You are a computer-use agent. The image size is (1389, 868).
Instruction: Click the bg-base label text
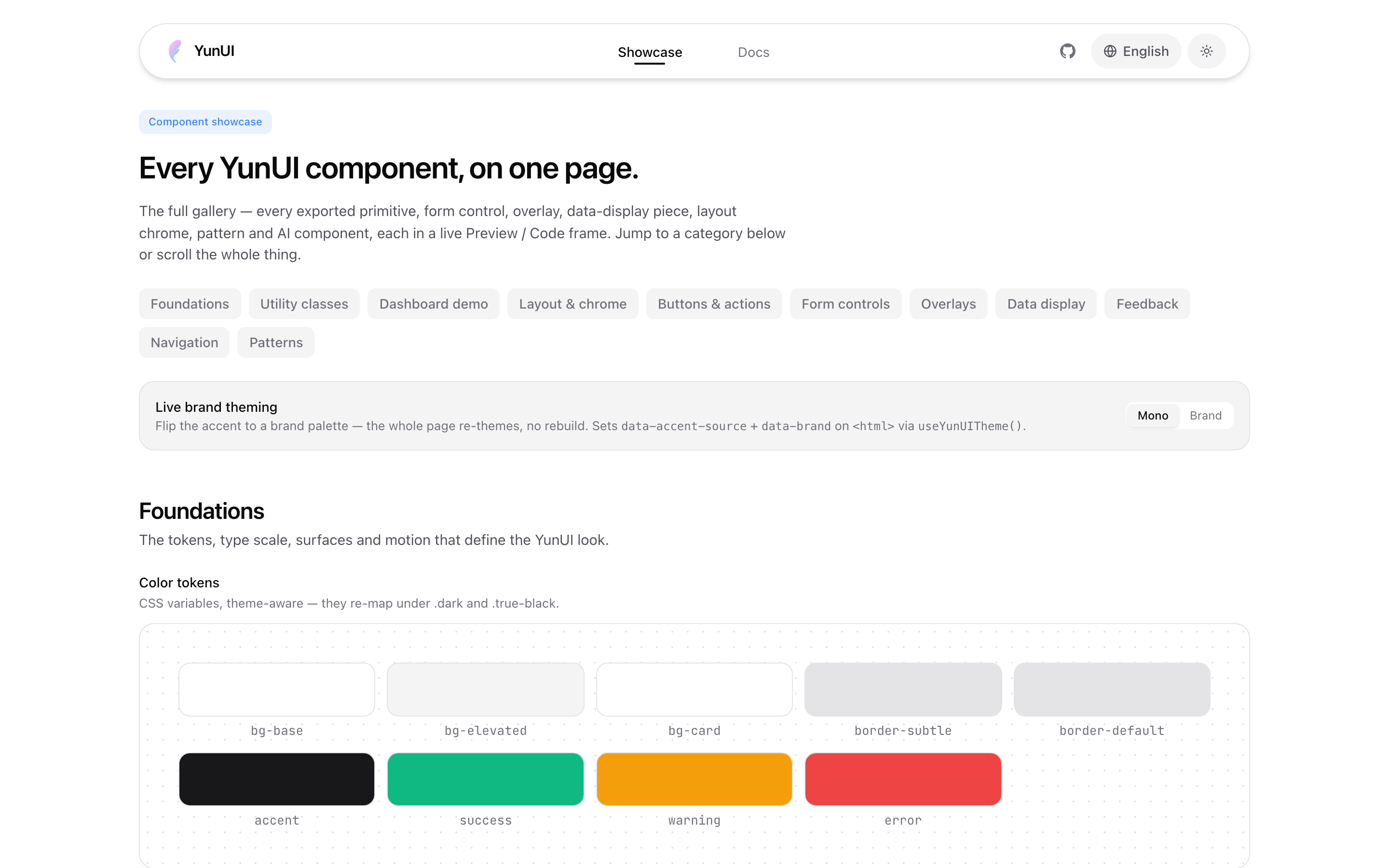[x=277, y=730]
